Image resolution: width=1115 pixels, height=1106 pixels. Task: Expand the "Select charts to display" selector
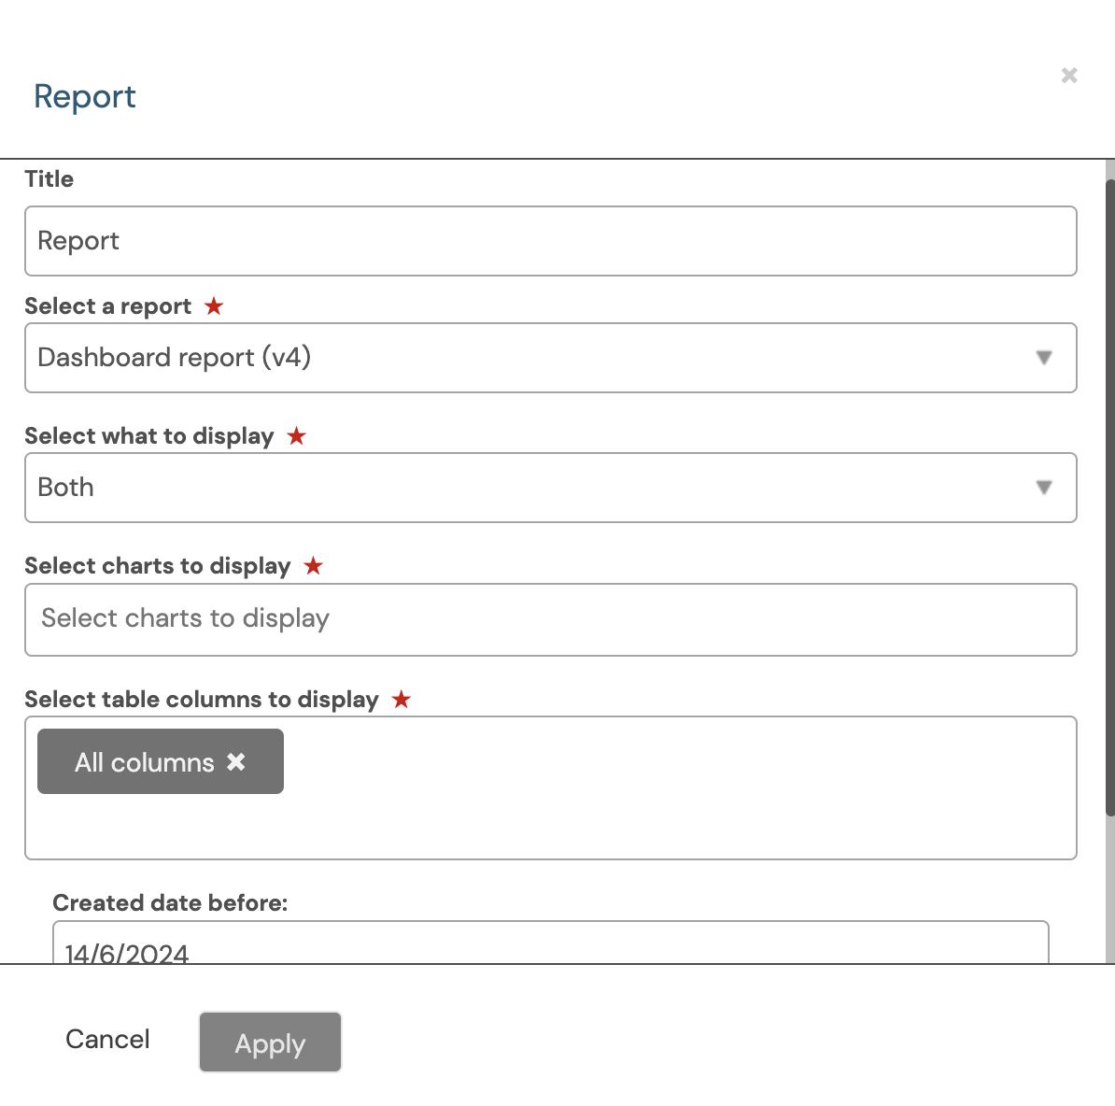pyautogui.click(x=551, y=619)
